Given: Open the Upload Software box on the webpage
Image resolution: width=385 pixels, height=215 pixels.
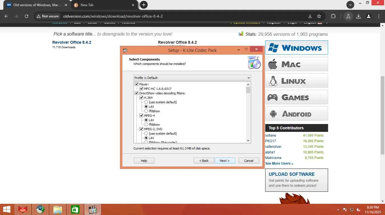Looking at the screenshot, I should click(x=297, y=180).
